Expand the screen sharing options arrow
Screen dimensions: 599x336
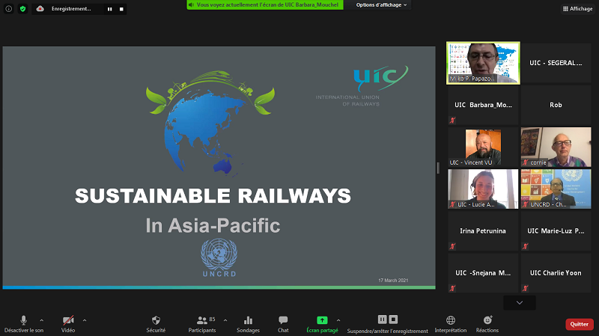click(338, 320)
